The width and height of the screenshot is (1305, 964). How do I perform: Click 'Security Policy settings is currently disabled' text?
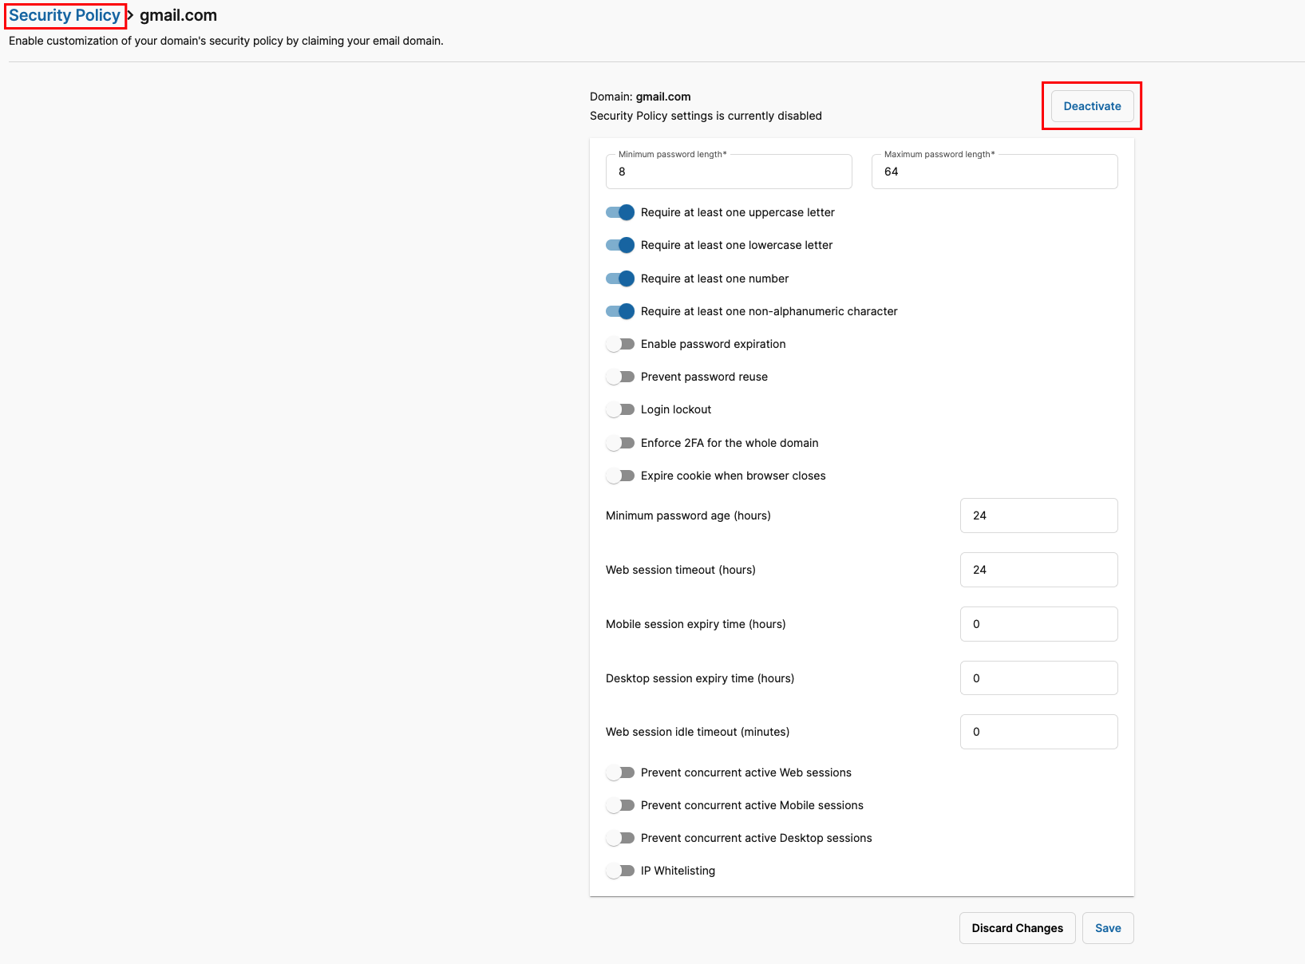coord(706,116)
